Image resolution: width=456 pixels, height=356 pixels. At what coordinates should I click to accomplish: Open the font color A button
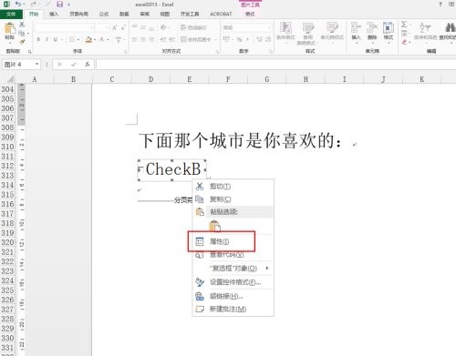click(102, 39)
